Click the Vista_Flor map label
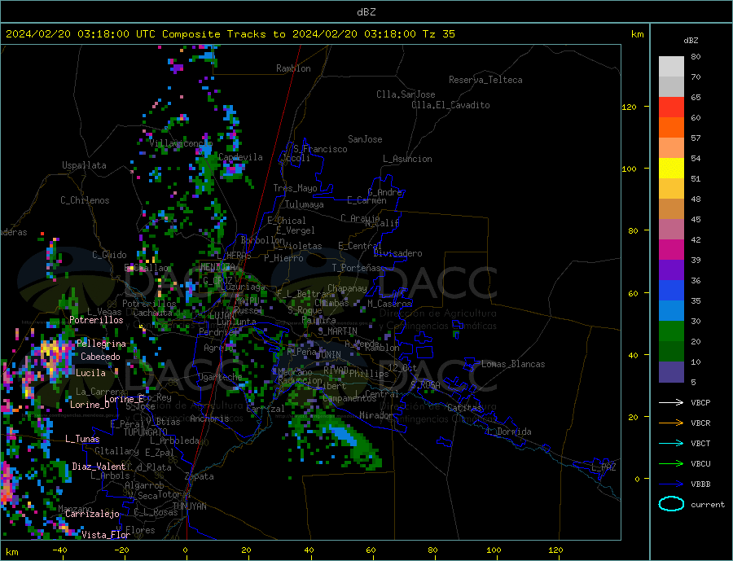733x561 pixels. point(106,535)
